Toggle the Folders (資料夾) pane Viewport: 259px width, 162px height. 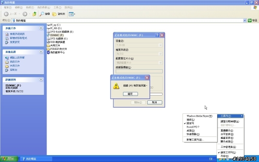tap(59, 14)
